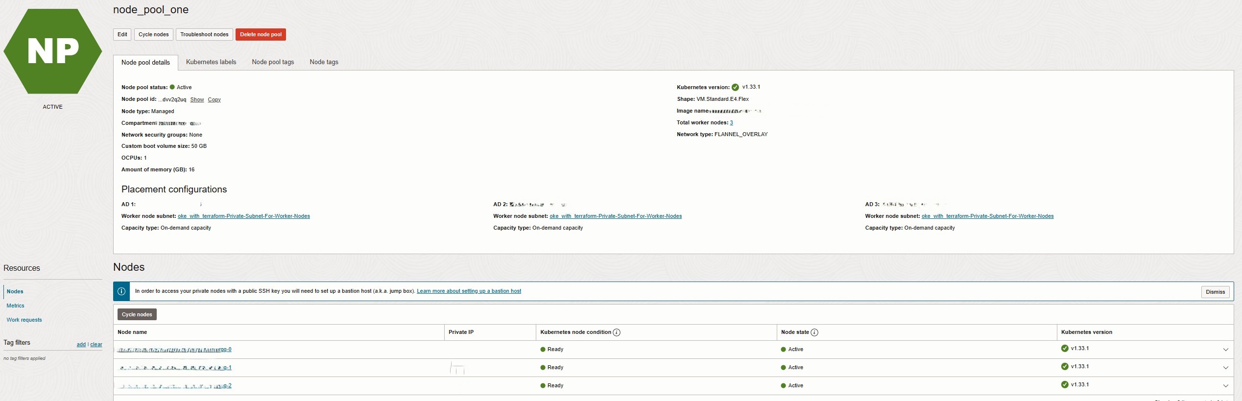Click the node_pool_one page title
Viewport: 1242px width, 401px height.
151,10
